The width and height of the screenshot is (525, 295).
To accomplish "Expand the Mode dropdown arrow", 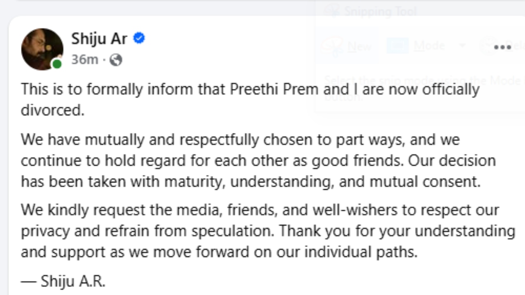I will 462,45.
